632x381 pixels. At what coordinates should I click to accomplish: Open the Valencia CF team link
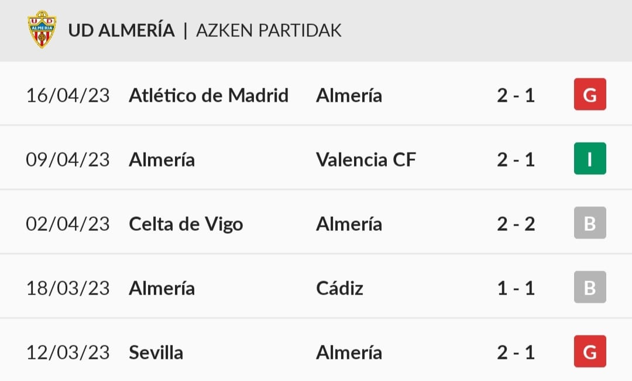366,160
